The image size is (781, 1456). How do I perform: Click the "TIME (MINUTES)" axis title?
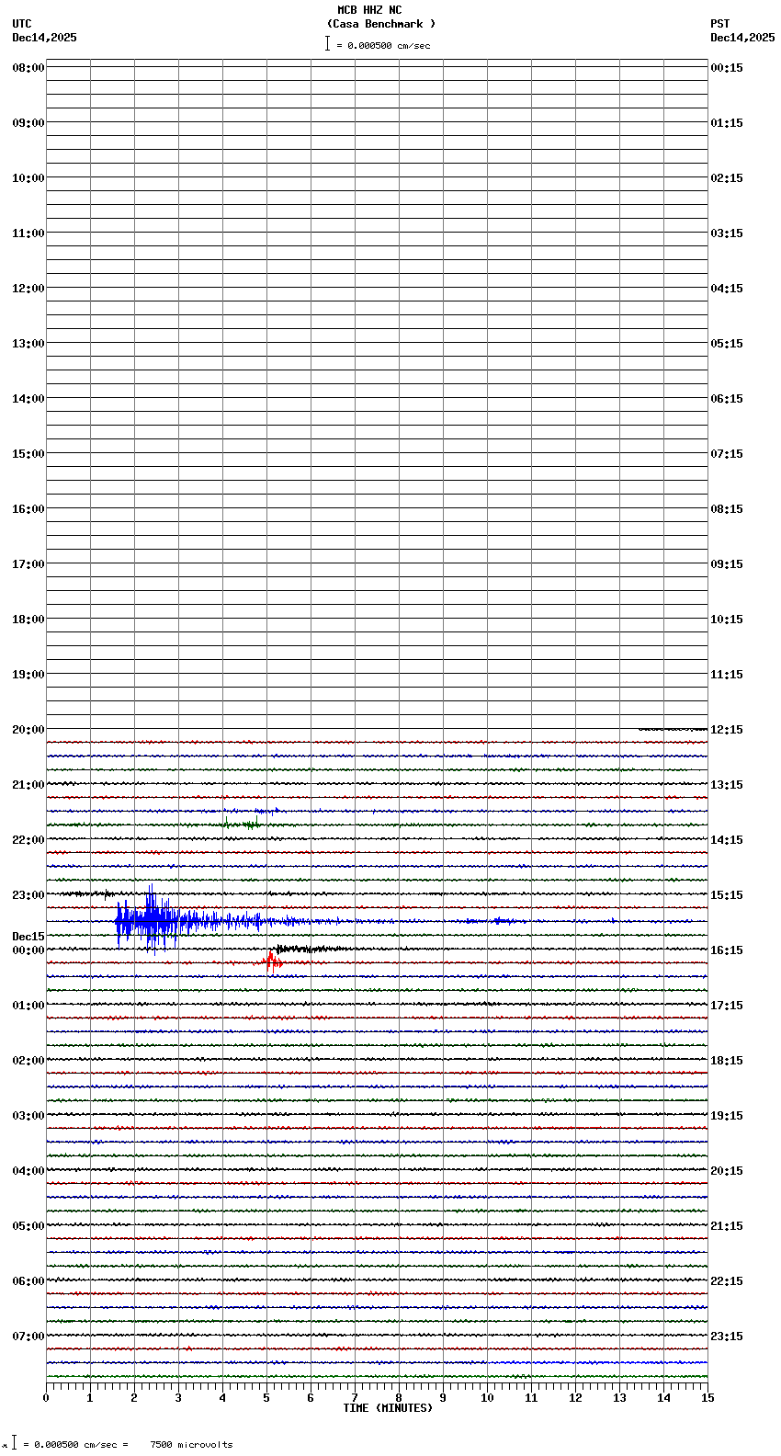(x=388, y=1408)
